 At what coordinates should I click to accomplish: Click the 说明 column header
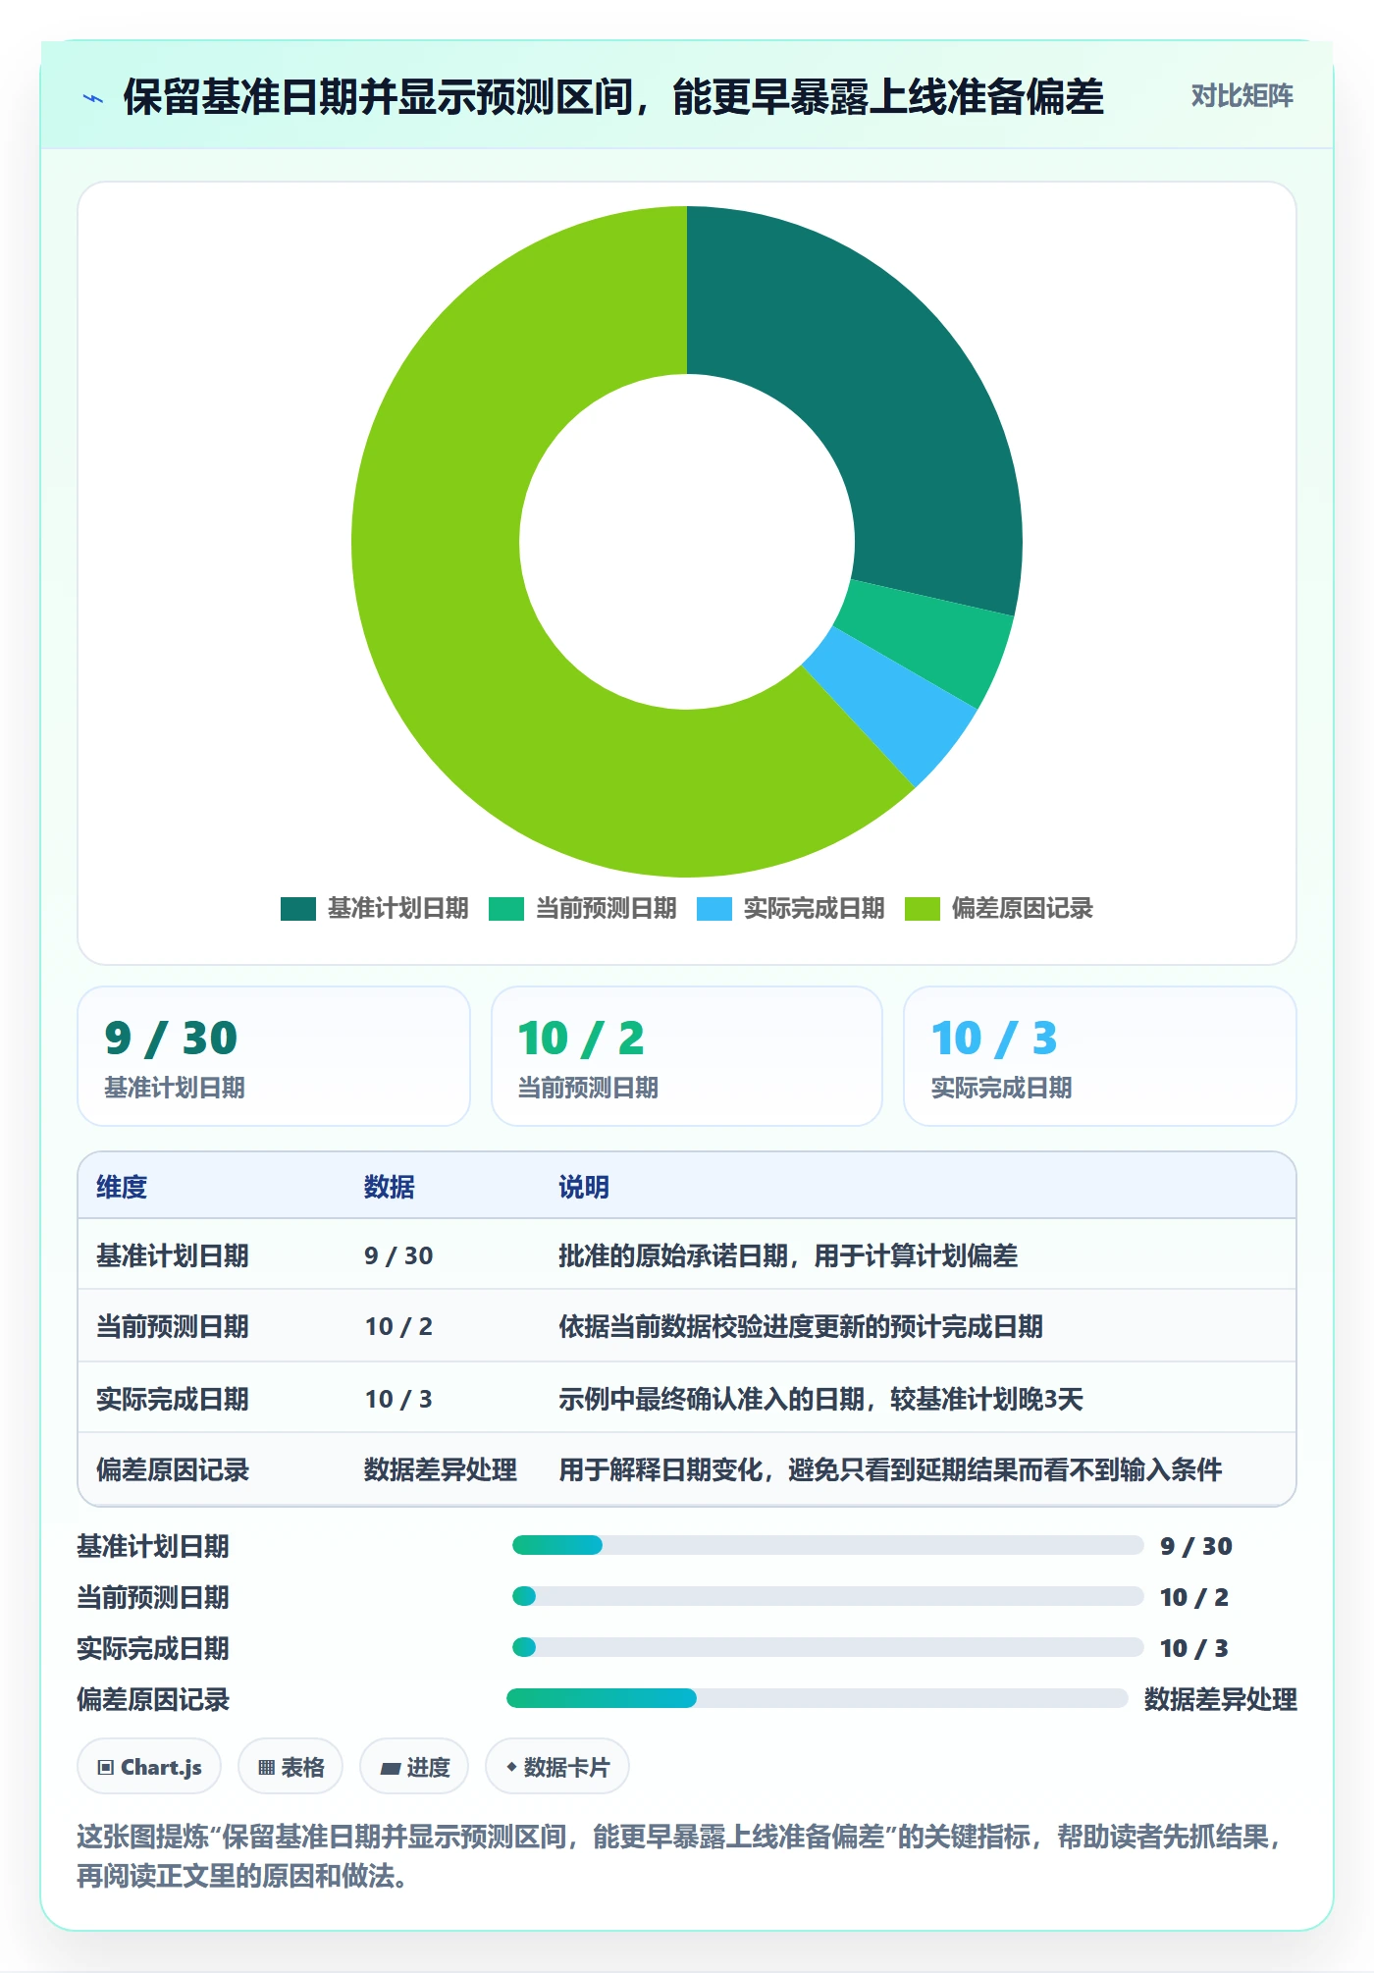(x=584, y=1187)
